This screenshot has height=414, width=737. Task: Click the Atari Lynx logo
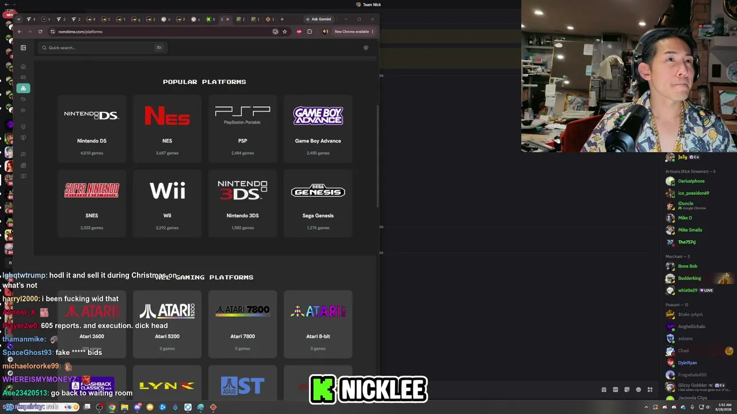coord(167,386)
